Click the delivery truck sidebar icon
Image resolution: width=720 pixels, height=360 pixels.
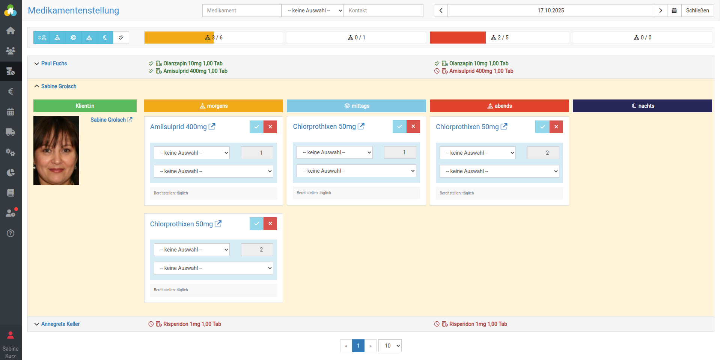[x=11, y=132]
